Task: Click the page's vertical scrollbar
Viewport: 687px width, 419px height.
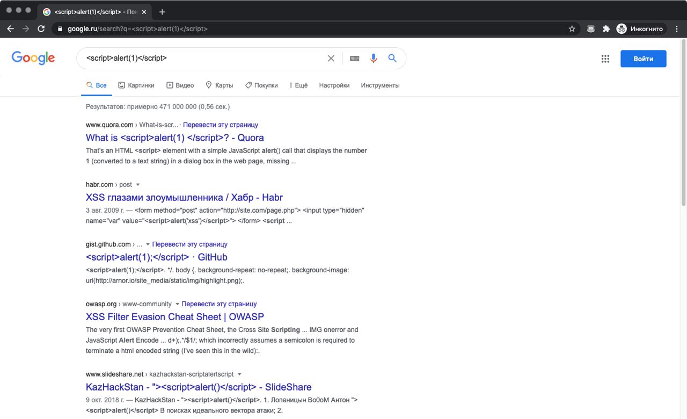Action: coord(683,122)
